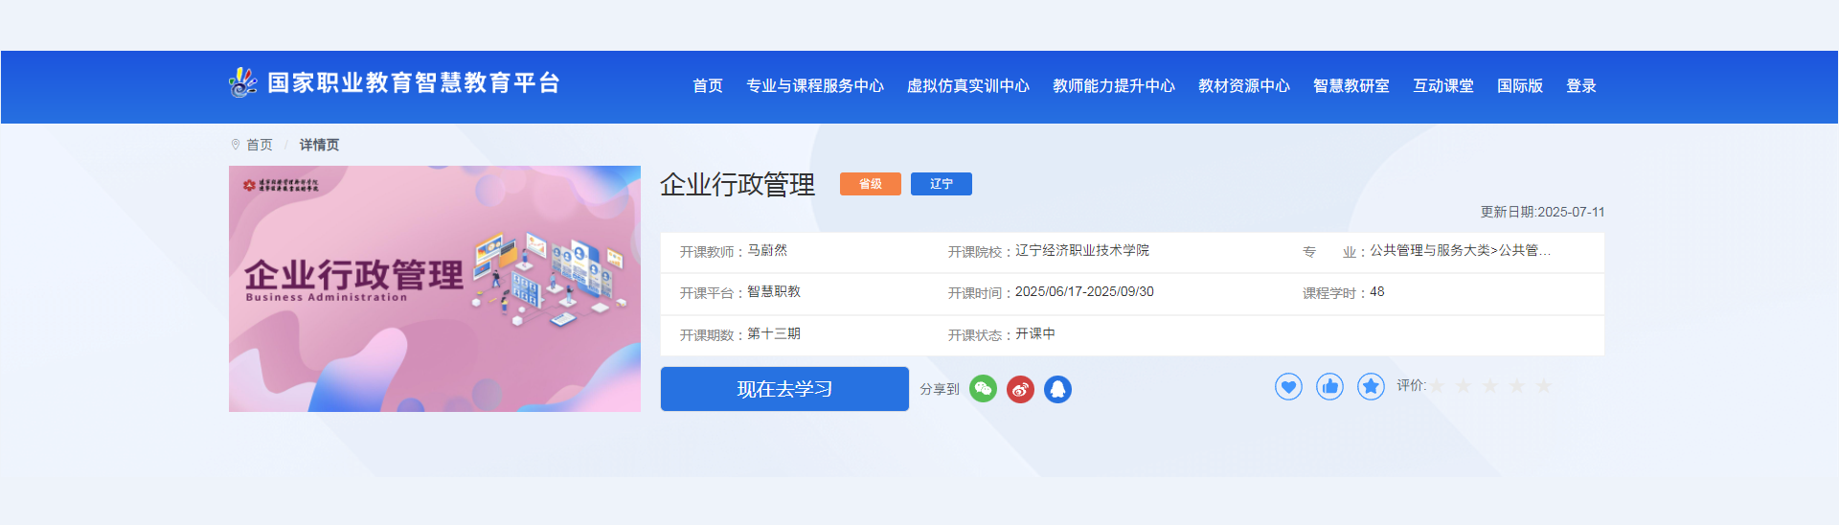
Task: Open the 首页 navigation menu item
Action: tap(708, 86)
